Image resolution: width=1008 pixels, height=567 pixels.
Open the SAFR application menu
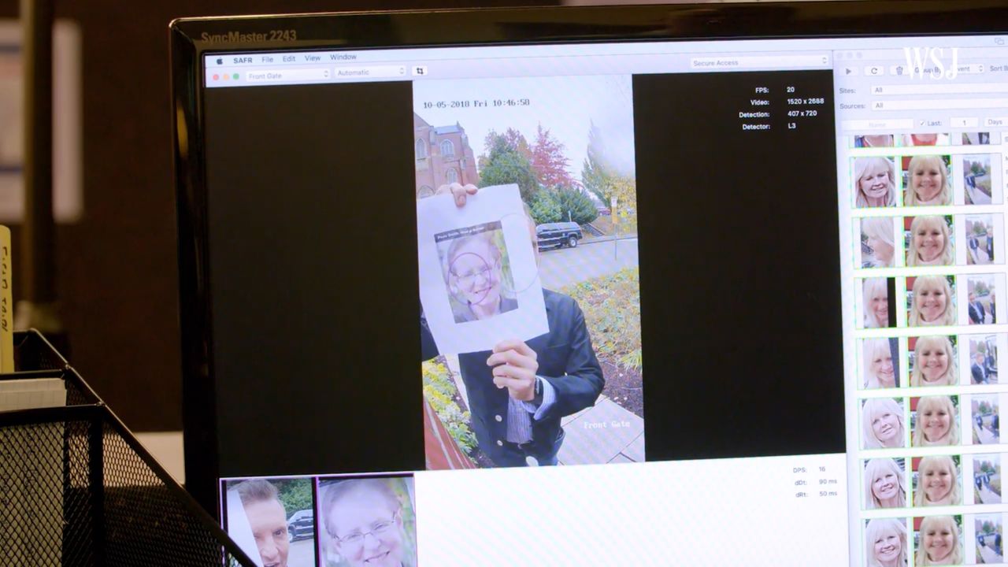coord(243,61)
